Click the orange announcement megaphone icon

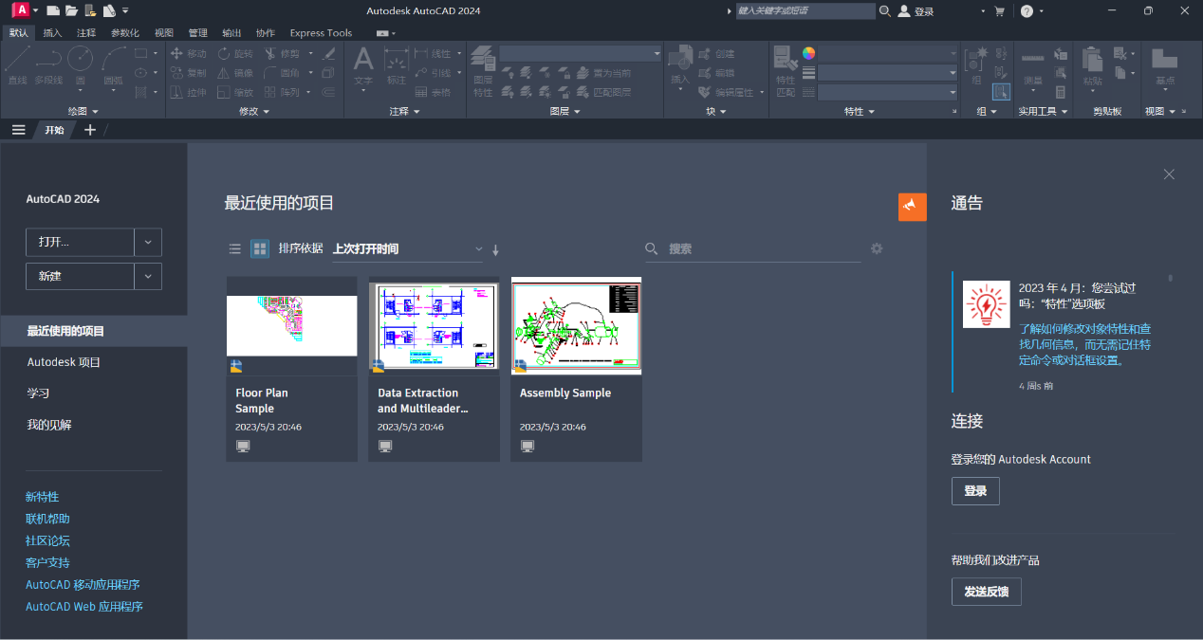pos(912,206)
